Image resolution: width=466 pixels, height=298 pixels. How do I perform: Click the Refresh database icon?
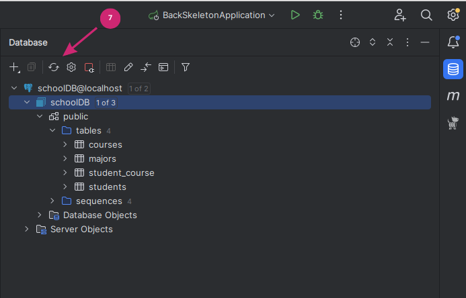54,67
